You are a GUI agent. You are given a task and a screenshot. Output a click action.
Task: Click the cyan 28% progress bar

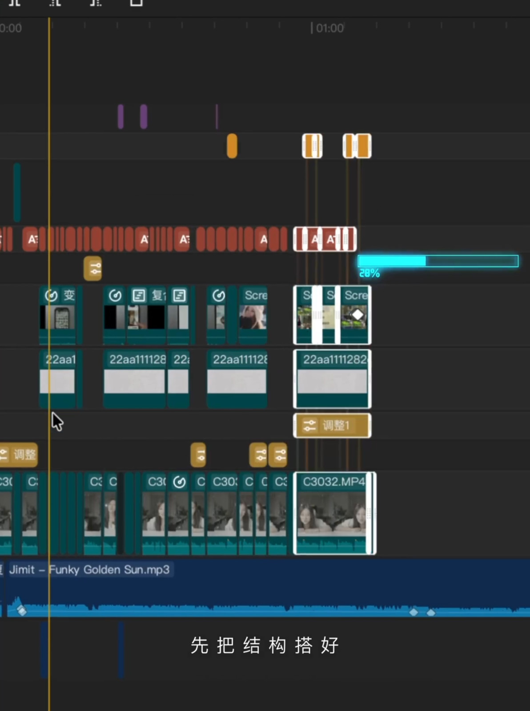(438, 261)
